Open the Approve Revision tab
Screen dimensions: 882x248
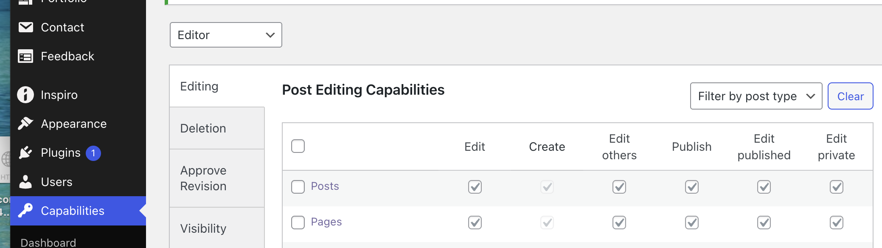203,178
